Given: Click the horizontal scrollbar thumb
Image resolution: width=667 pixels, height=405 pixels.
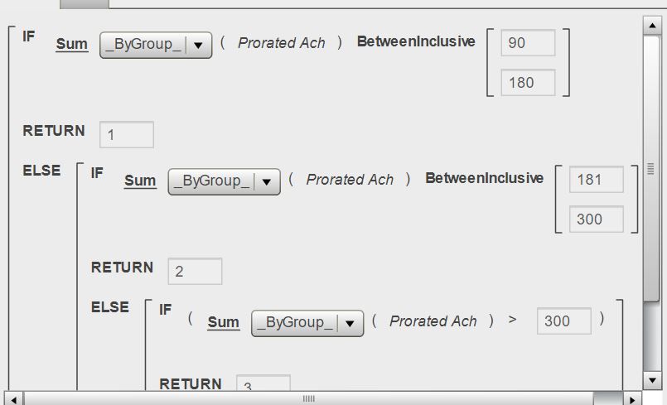Looking at the screenshot, I should point(308,398).
